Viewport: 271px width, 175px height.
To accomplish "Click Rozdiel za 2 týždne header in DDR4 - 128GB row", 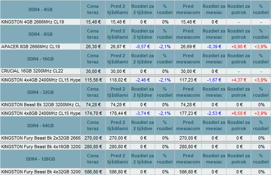I will (x=143, y=159).
